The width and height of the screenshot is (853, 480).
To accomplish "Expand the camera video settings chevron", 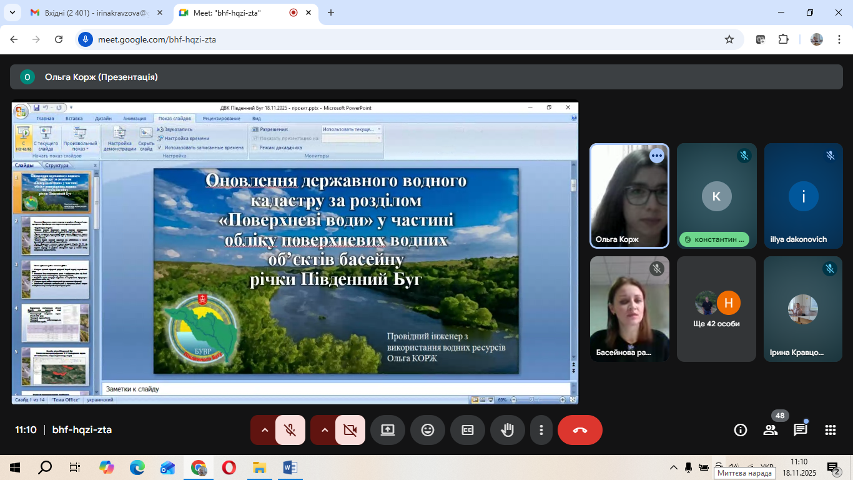I will point(324,430).
